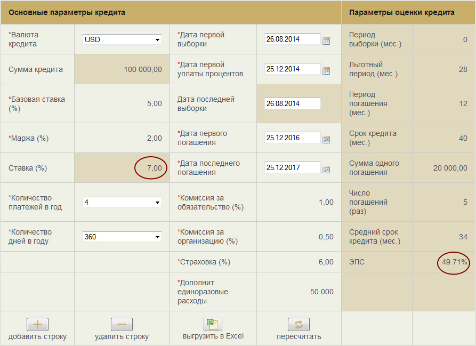Click the Excel export icon
This screenshot has height=346, width=476.
click(213, 324)
